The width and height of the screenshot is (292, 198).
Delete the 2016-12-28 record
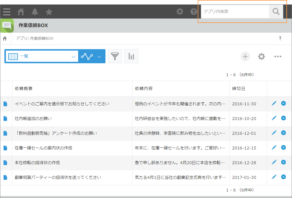(283, 162)
